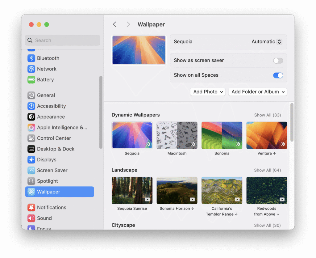
Task: Select the California's Temblor Range thumbnail
Action: 222,190
